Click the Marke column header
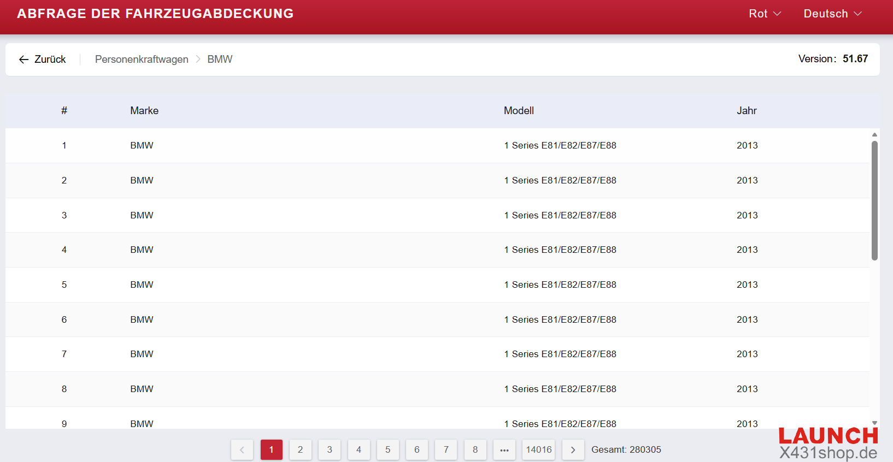Image resolution: width=893 pixels, height=462 pixels. pos(144,111)
